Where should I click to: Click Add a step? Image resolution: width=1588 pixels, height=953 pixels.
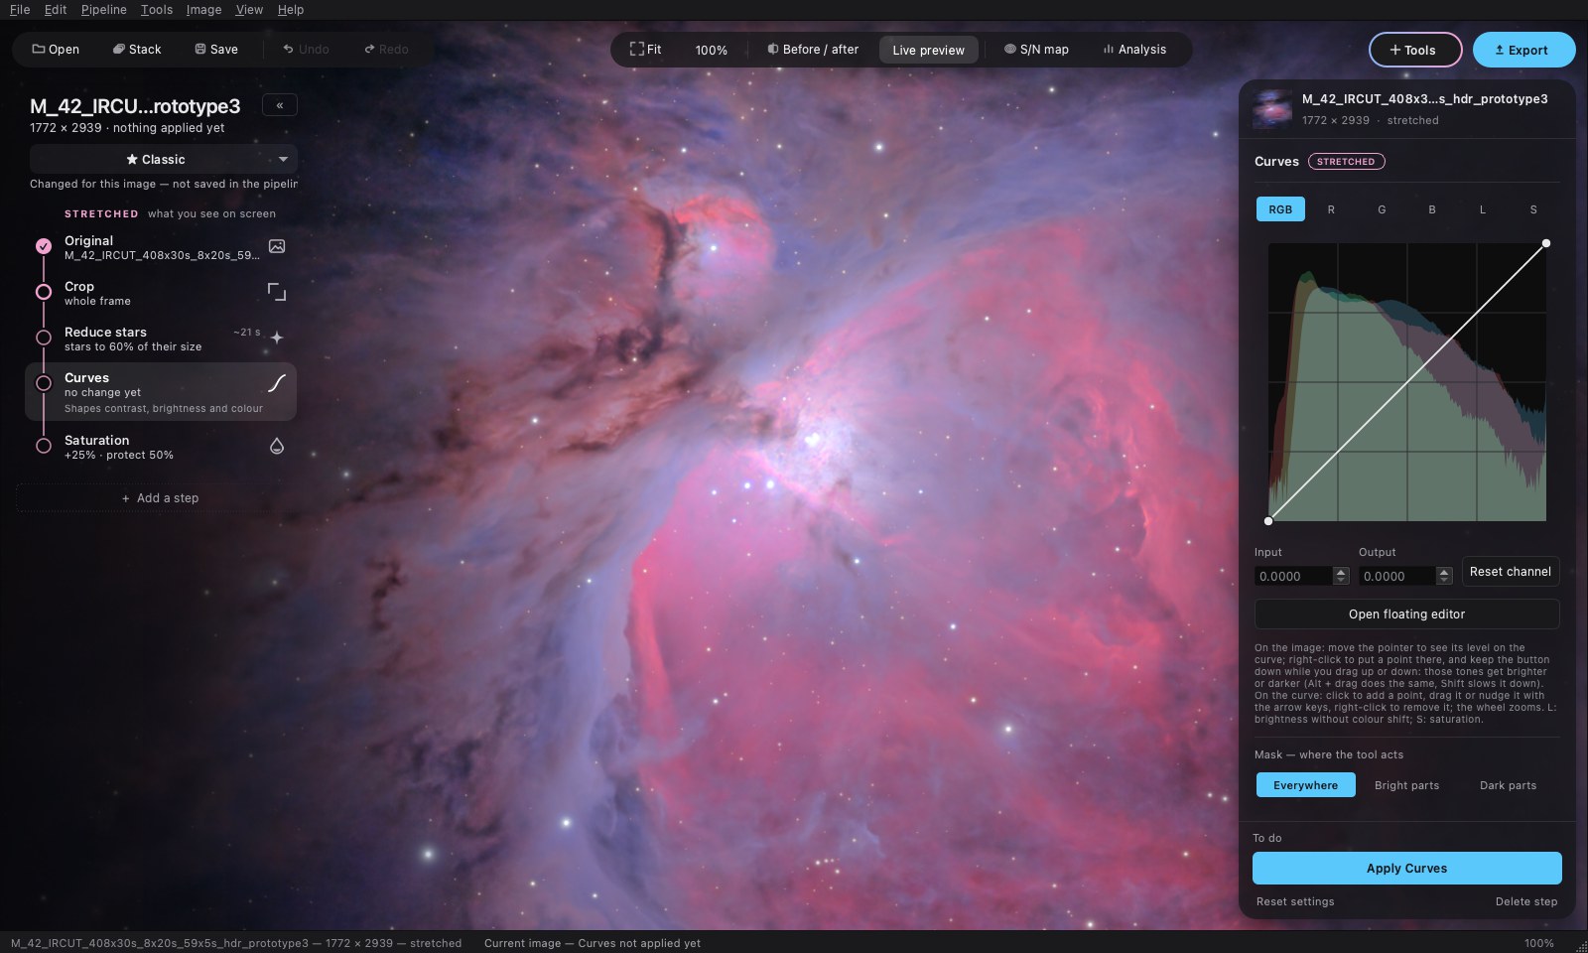point(159,498)
